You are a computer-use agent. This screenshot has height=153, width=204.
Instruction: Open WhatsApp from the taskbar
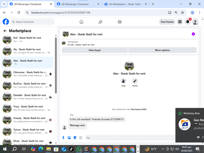coord(79,149)
